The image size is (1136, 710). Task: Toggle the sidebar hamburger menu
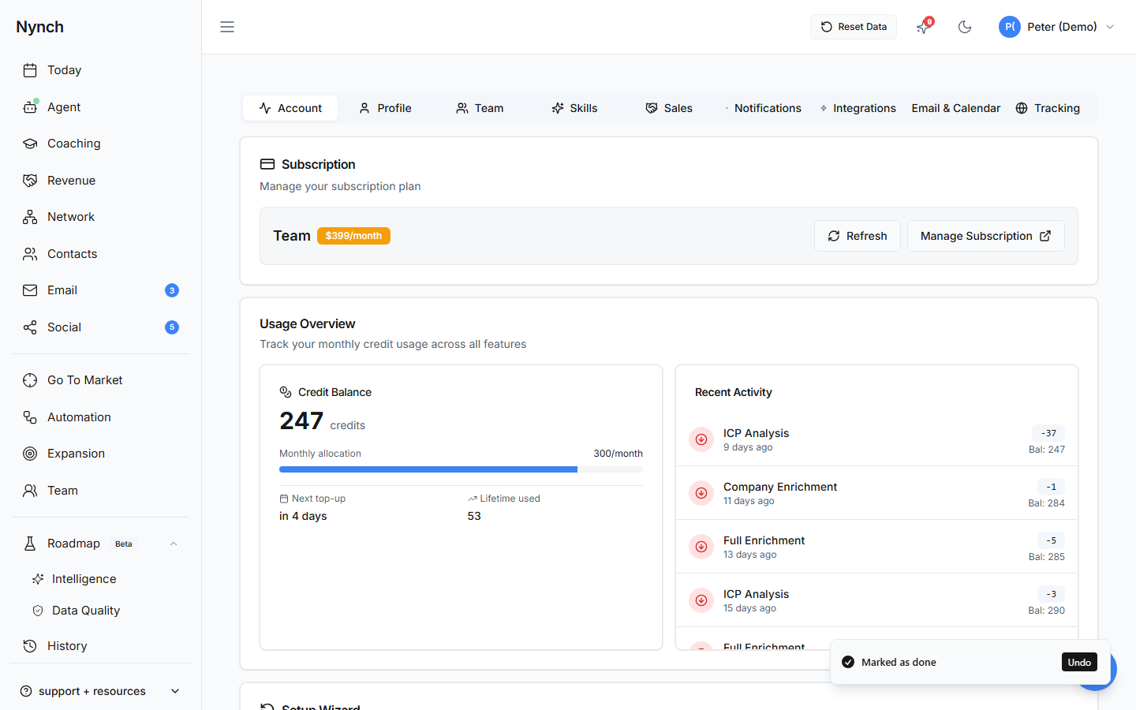coord(227,27)
